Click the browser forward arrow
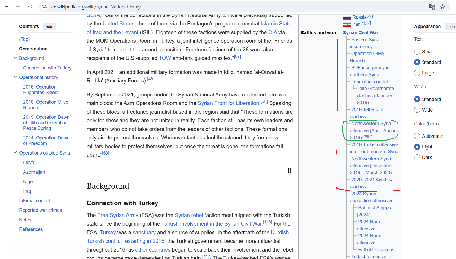 click(18, 7)
